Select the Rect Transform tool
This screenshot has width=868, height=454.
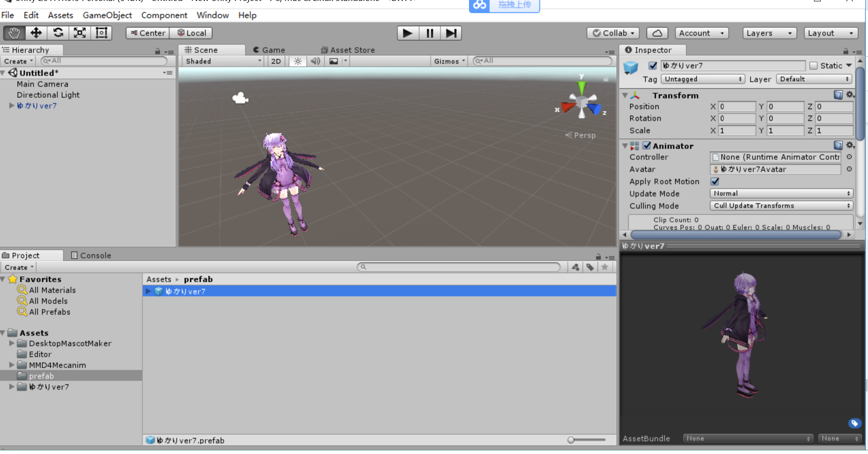pyautogui.click(x=101, y=33)
